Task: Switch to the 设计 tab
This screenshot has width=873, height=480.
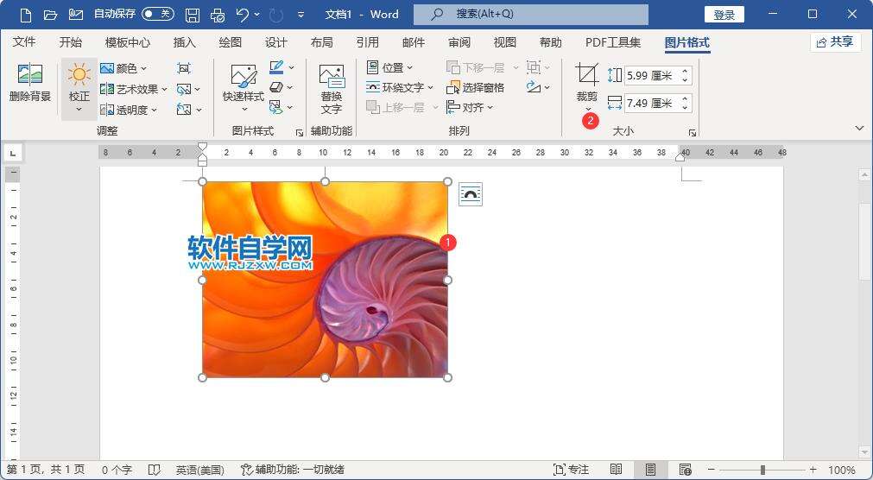Action: click(x=275, y=41)
